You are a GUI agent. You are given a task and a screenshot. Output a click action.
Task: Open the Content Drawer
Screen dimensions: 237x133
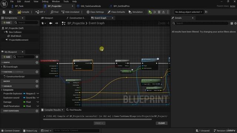pyautogui.click(x=11, y=131)
